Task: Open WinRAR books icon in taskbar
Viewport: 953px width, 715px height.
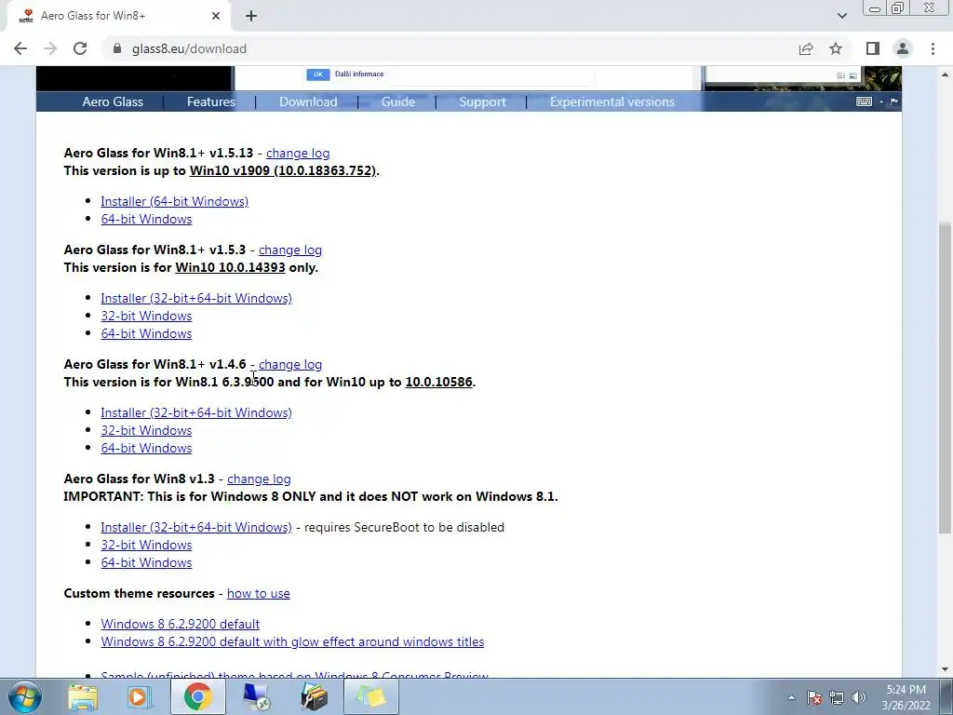Action: point(314,696)
